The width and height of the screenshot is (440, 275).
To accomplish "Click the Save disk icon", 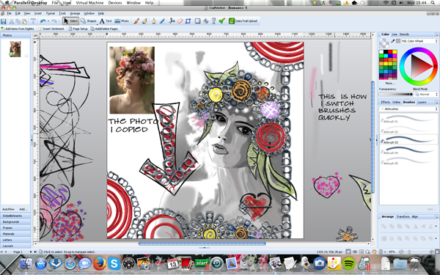I will [x=4, y=21].
